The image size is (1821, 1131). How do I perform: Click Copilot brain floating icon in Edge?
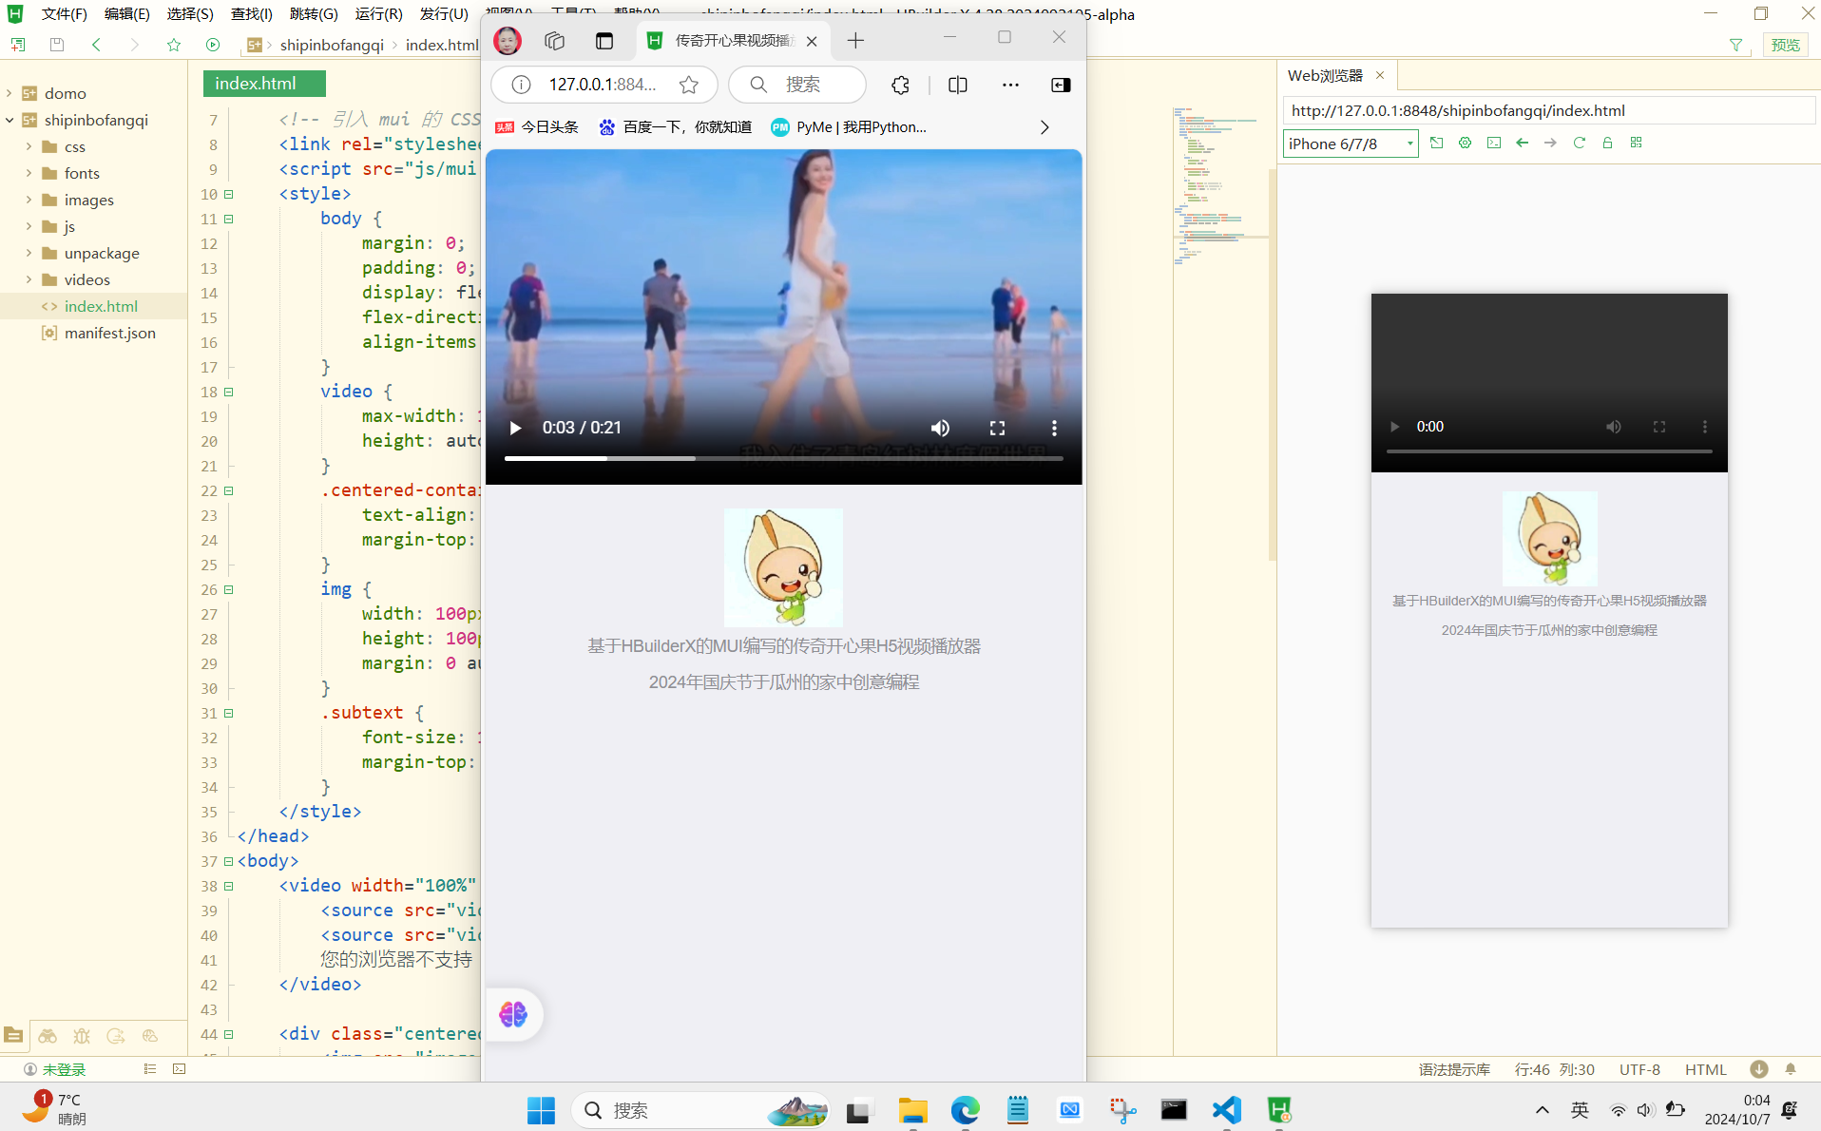coord(513,1014)
